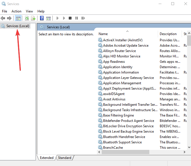Select BitLocker Drive Encryption Service

click(128, 126)
